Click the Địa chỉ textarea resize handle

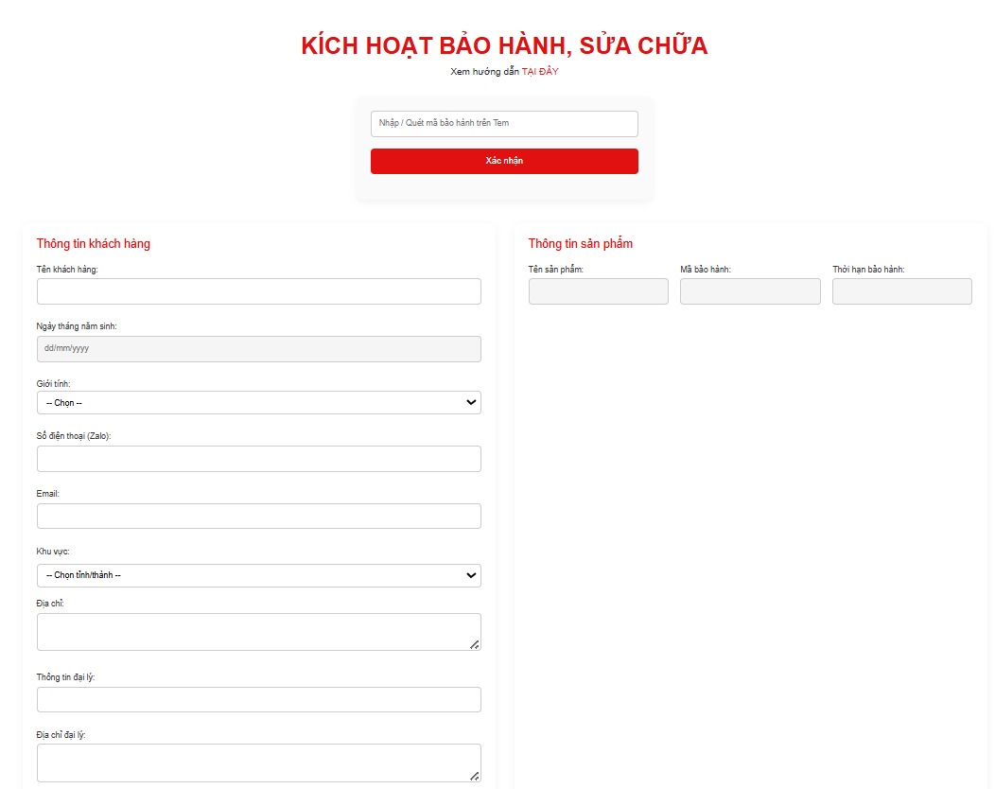coord(475,644)
